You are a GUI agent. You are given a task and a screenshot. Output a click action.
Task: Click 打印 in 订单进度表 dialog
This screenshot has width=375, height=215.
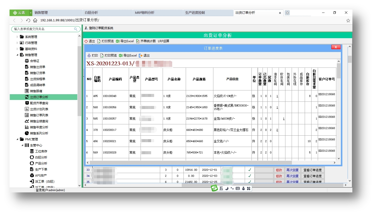tap(93, 56)
